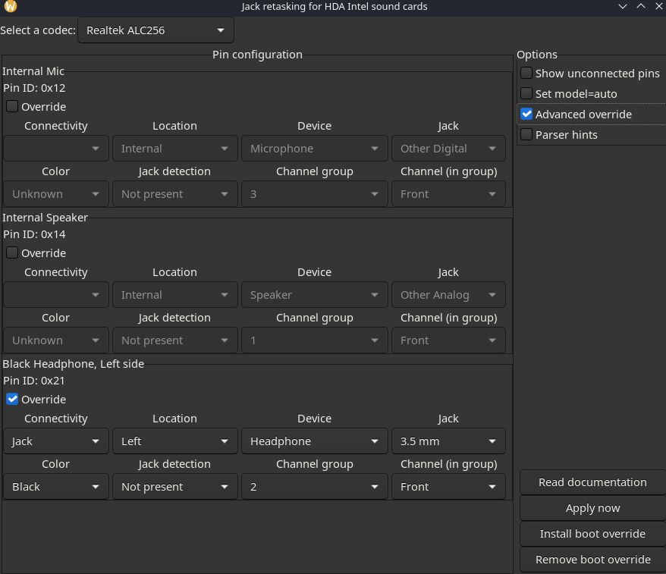
Task: Open the Realtek ALC256 codec selector
Action: (156, 30)
